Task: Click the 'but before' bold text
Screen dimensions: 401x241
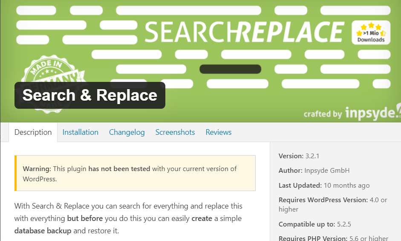Action: pos(85,218)
